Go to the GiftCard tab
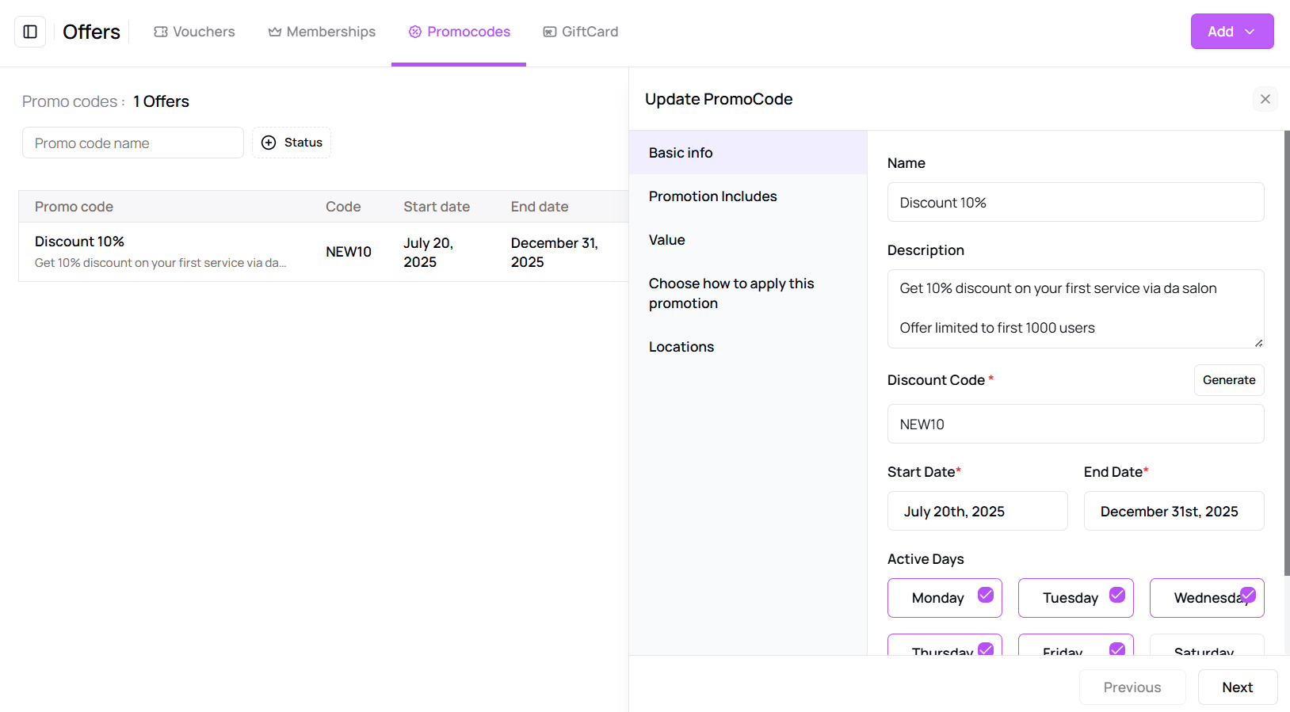Screen dimensions: 1290x712 (581, 32)
